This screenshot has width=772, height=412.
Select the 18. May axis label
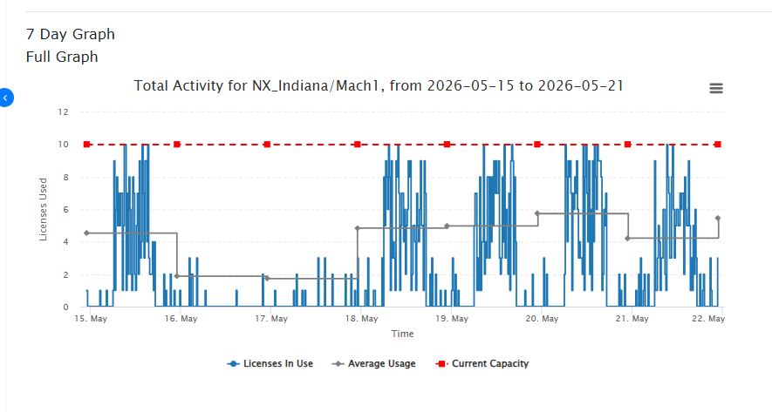coord(361,319)
